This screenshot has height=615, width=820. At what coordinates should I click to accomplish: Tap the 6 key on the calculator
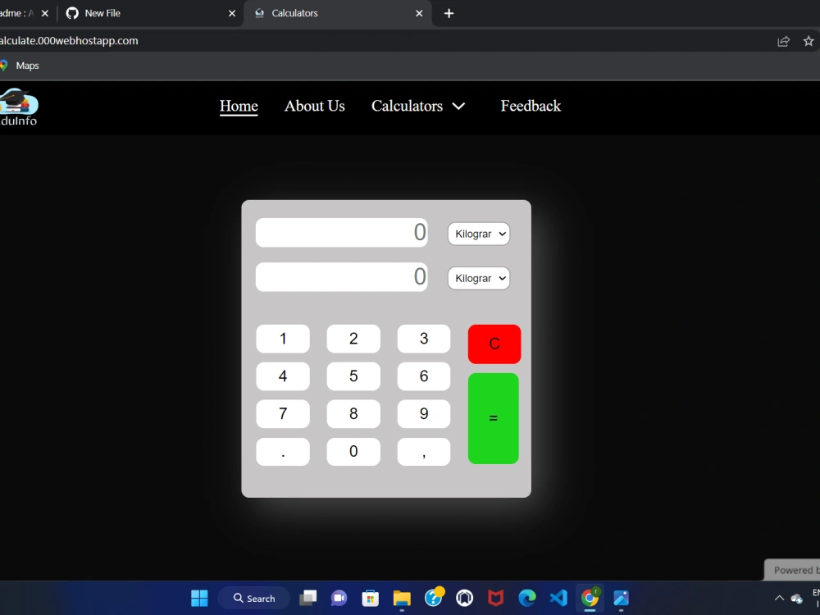pyautogui.click(x=424, y=376)
